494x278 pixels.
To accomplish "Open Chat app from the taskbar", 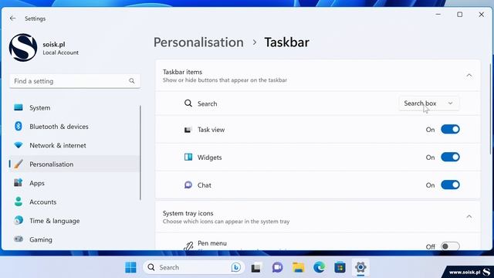I will tap(277, 267).
